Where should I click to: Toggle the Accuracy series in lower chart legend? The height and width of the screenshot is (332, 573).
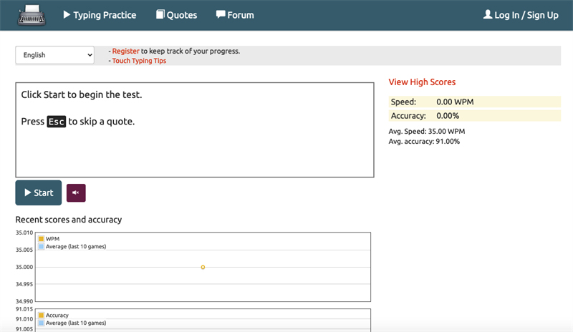[42, 316]
